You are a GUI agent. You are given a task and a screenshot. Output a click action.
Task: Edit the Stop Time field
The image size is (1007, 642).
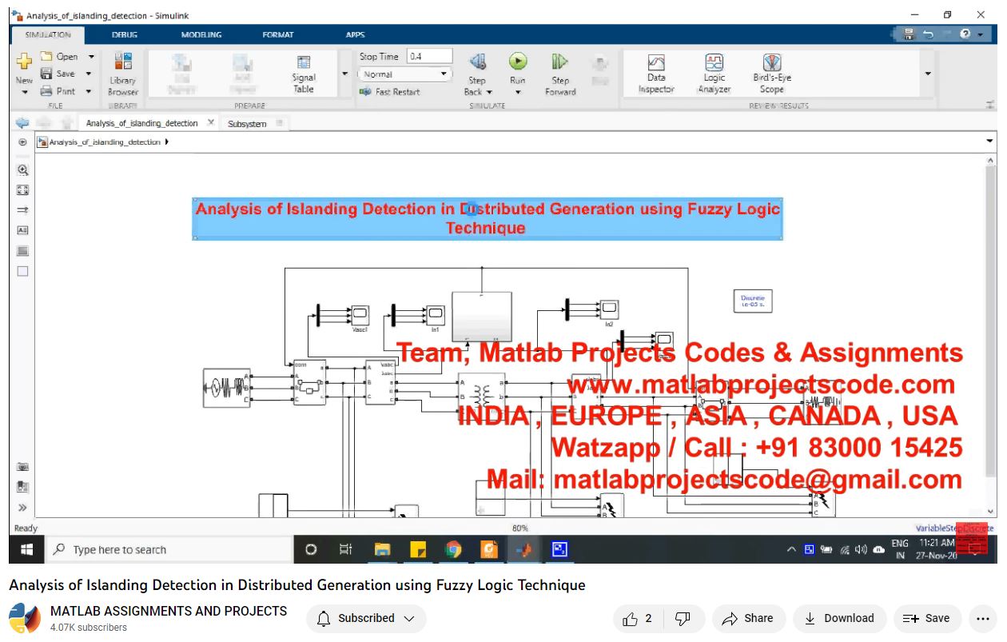coord(429,57)
